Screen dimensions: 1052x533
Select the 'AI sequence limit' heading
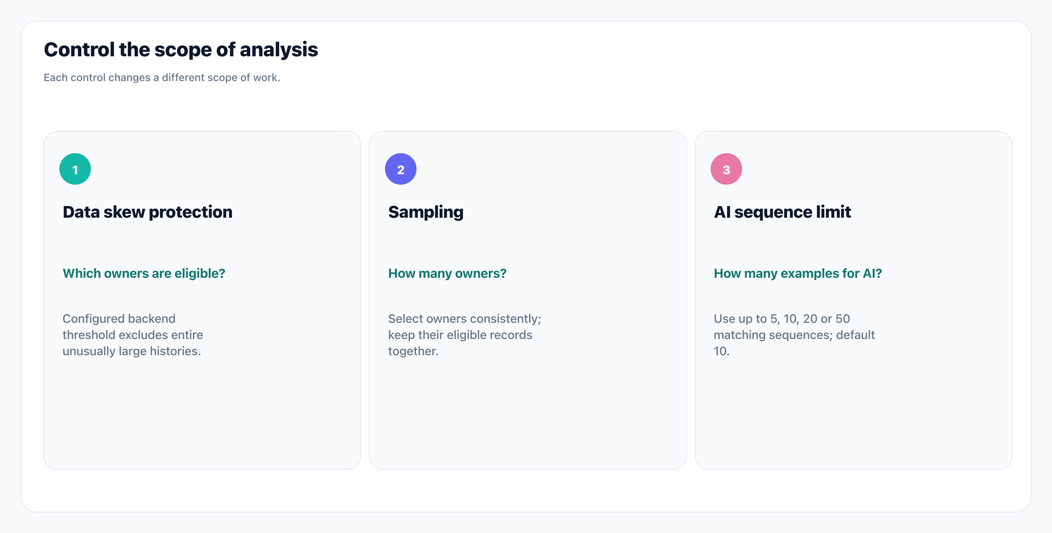point(782,212)
